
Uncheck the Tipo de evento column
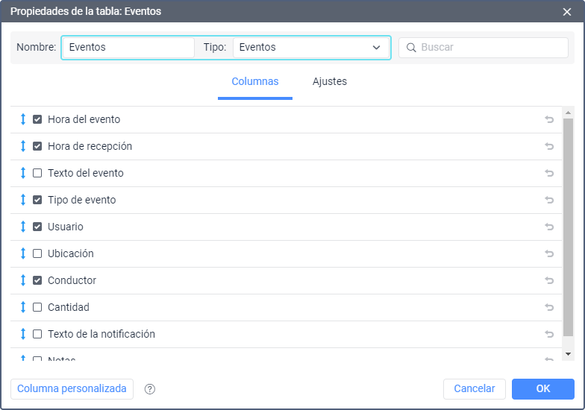click(x=37, y=200)
